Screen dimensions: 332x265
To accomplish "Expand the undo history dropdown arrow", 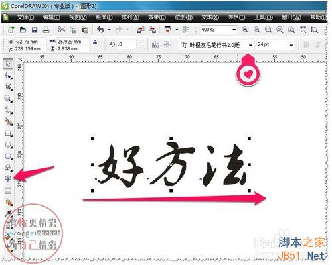I will 109,30.
